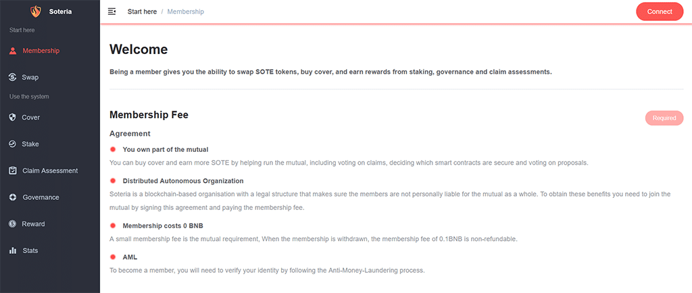Click the Soteria flame shield logo

tap(36, 11)
